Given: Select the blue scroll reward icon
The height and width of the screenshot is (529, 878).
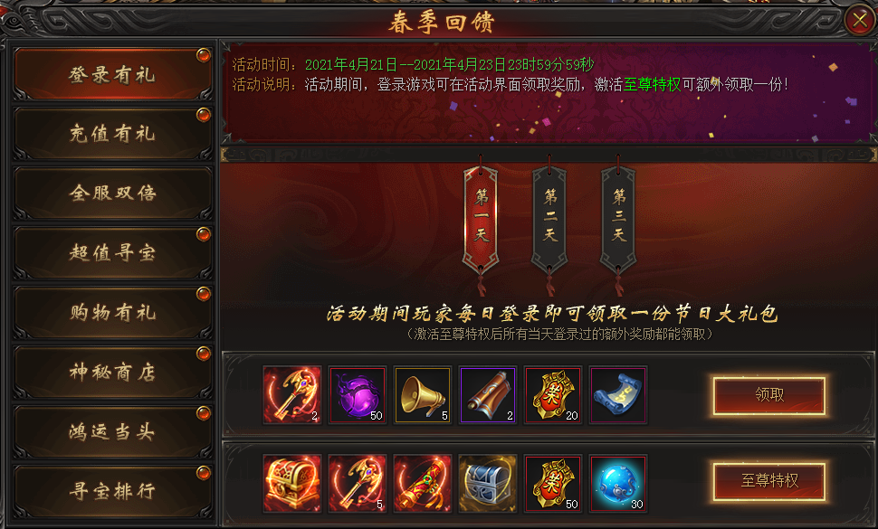Looking at the screenshot, I should point(618,395).
